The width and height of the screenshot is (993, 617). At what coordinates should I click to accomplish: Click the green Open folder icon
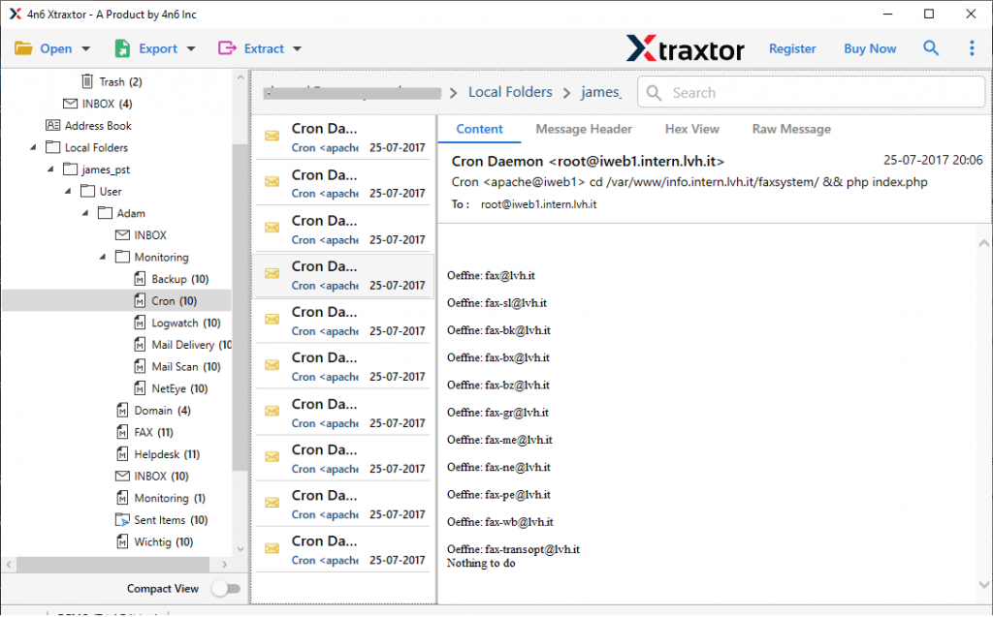pos(21,47)
